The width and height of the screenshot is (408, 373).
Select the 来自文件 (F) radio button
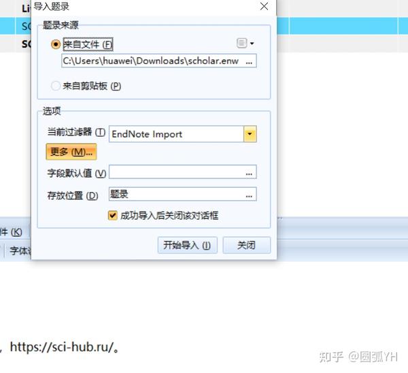pyautogui.click(x=56, y=44)
